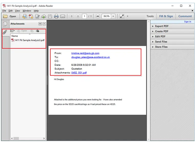Open the Edit menu
This screenshot has height=142, width=195.
click(x=11, y=11)
